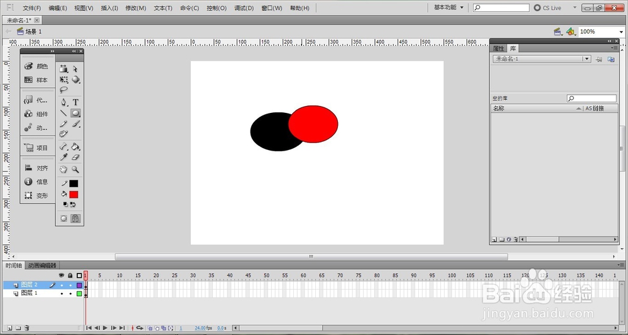Toggle lock dot of 图层 1
Screen dimensions: 628x335
(x=70, y=294)
